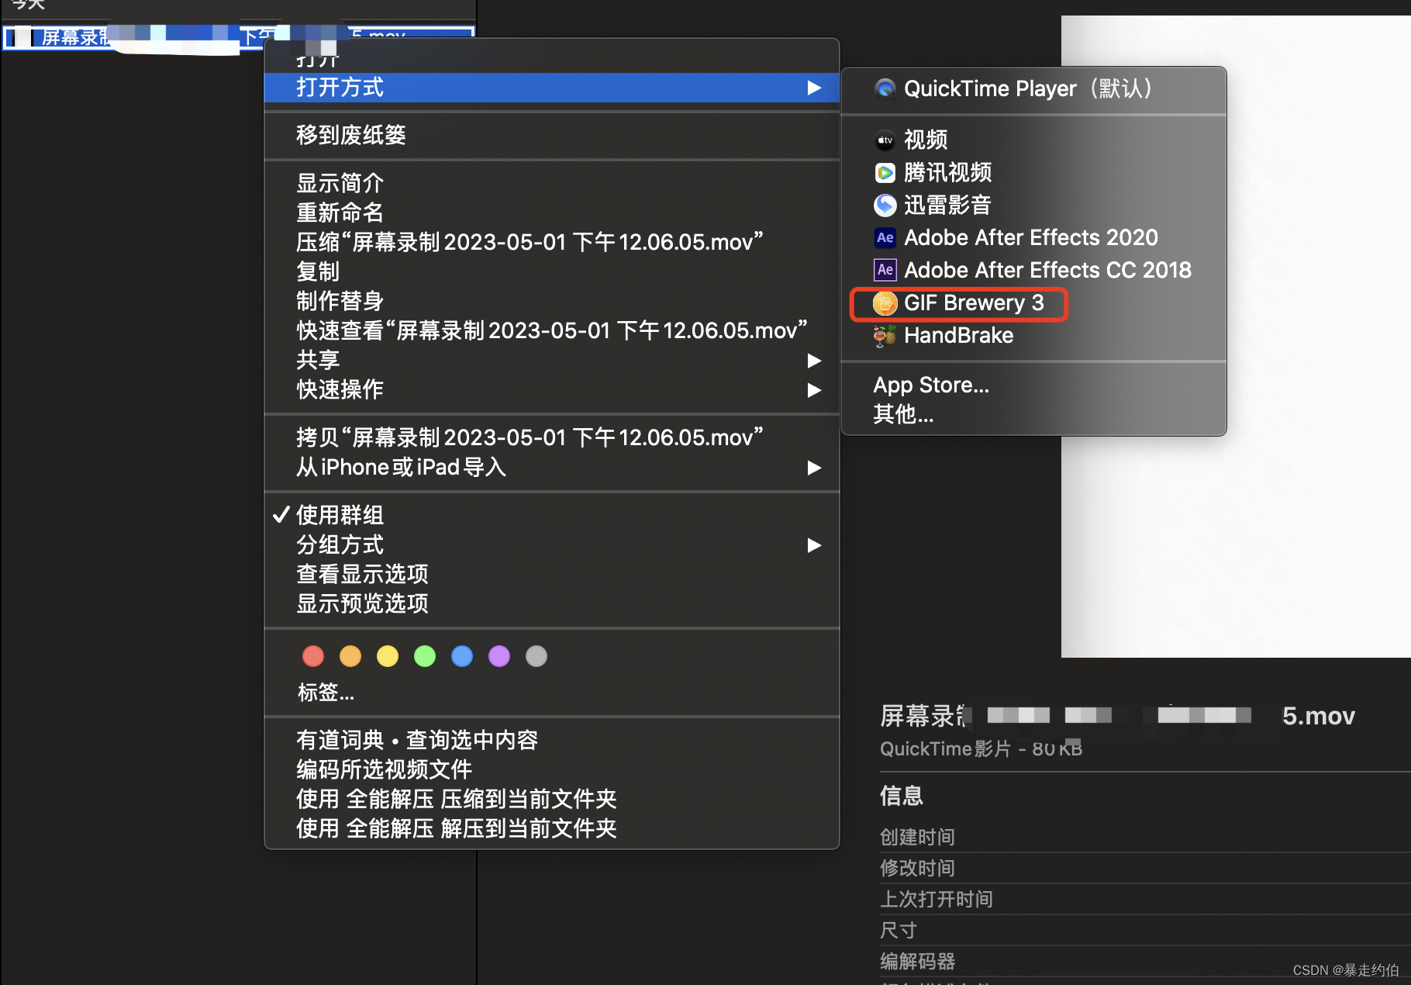The height and width of the screenshot is (985, 1411).
Task: Open with 视频 app
Action: pos(1033,140)
